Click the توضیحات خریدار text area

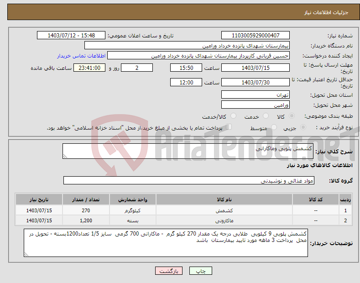166,243
